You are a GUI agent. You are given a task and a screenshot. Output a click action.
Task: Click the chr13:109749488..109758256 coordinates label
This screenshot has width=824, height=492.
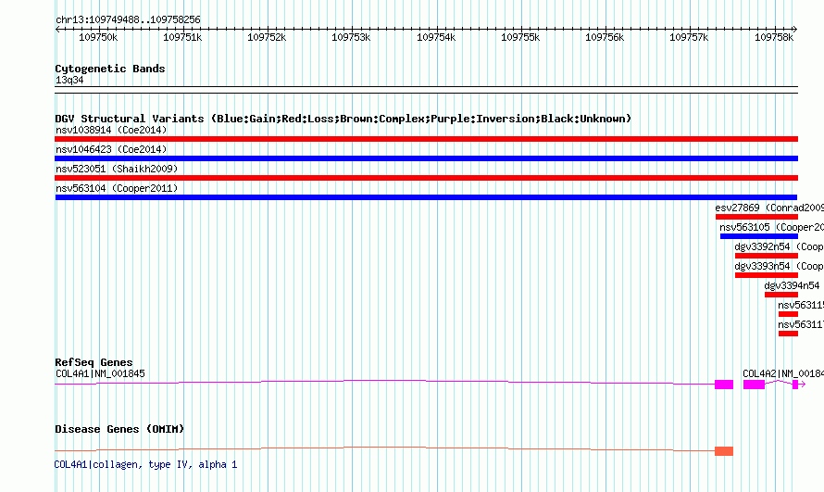click(x=128, y=19)
